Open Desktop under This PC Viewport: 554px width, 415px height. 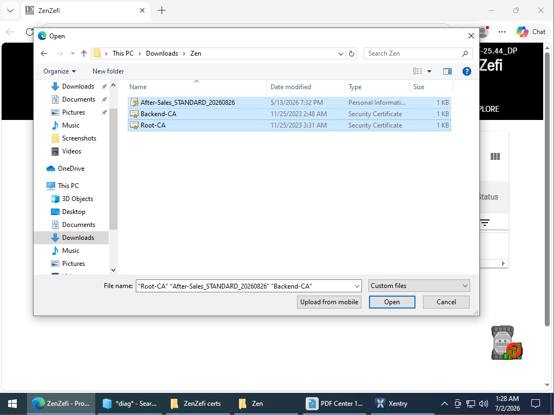(74, 212)
